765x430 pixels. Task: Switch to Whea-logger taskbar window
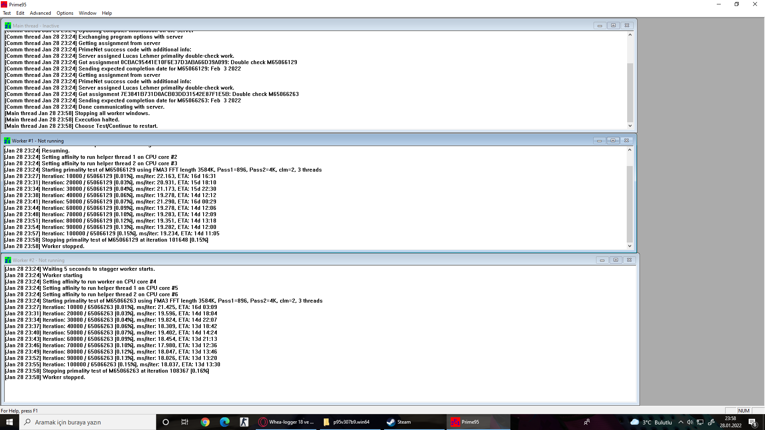point(286,422)
